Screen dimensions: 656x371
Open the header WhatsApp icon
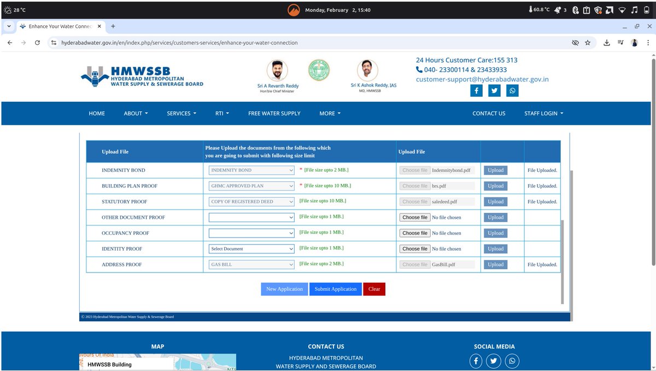[512, 91]
